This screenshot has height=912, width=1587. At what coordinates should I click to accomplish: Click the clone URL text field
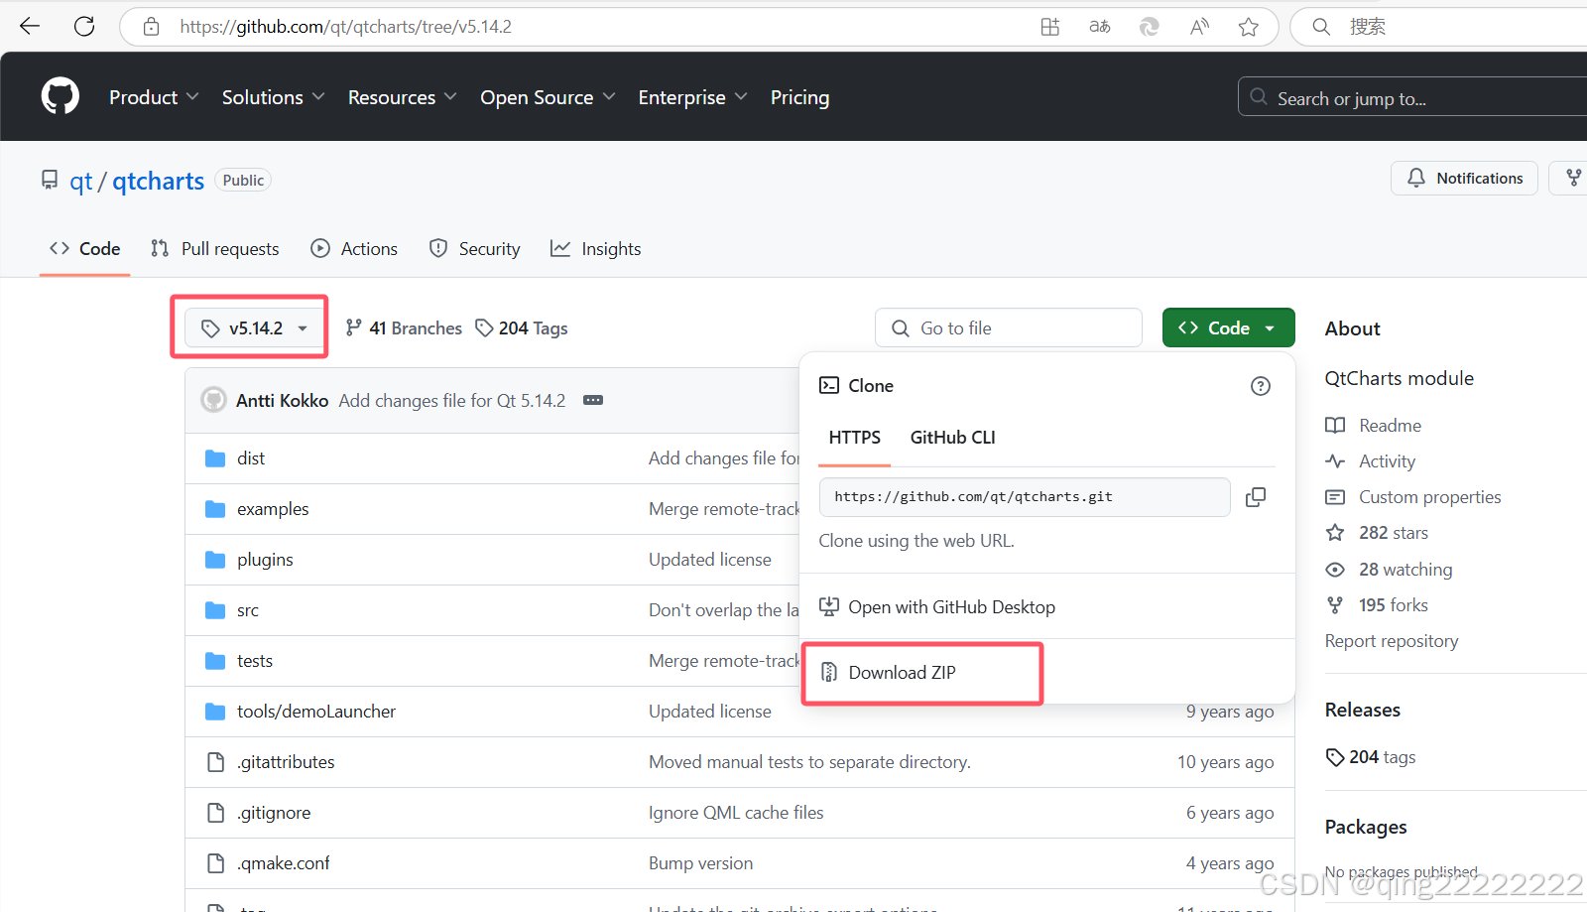[1025, 497]
